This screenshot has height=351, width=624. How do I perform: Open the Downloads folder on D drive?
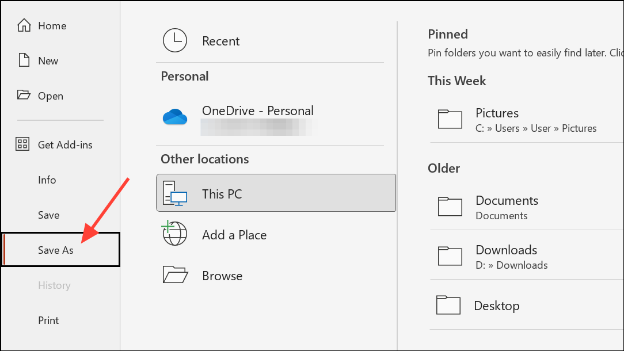(507, 256)
